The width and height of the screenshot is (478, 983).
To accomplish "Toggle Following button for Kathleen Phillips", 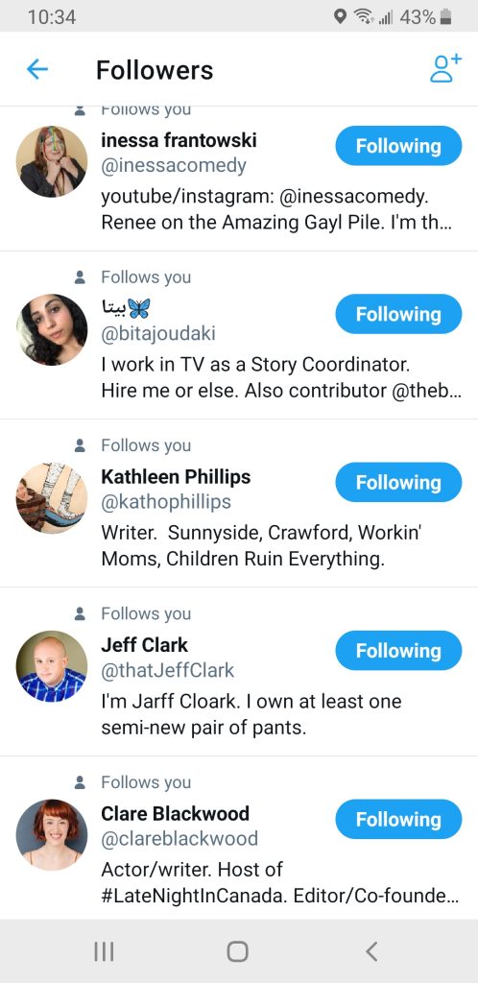I will (398, 483).
